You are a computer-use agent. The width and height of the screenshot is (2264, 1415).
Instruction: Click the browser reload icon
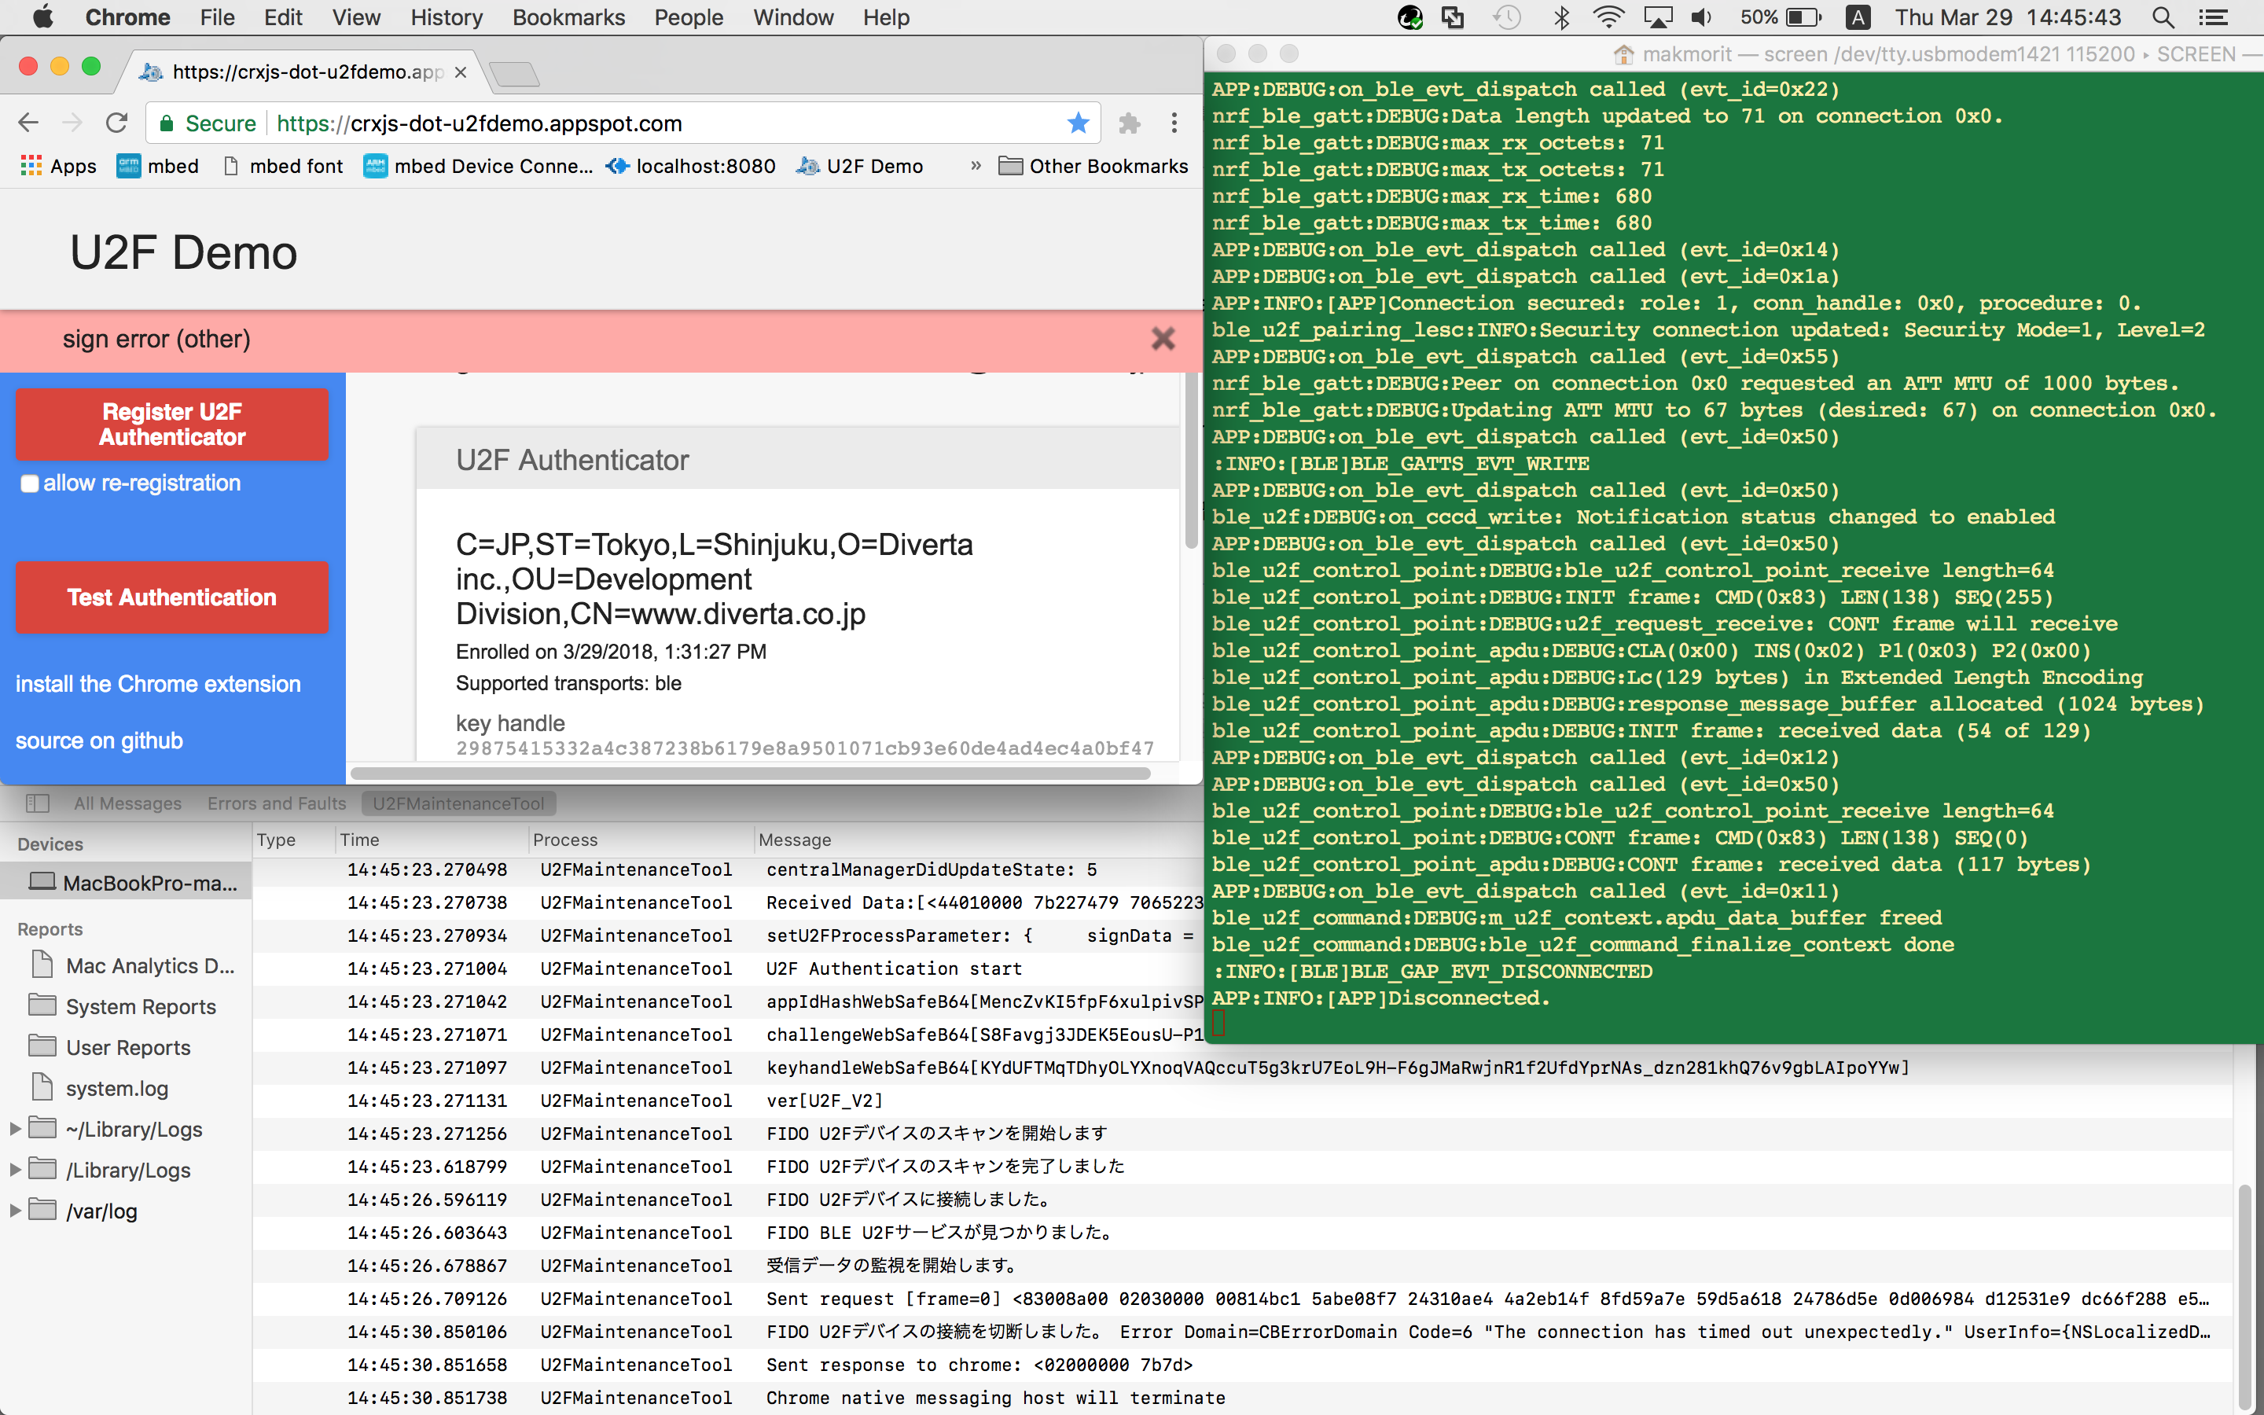[x=116, y=123]
